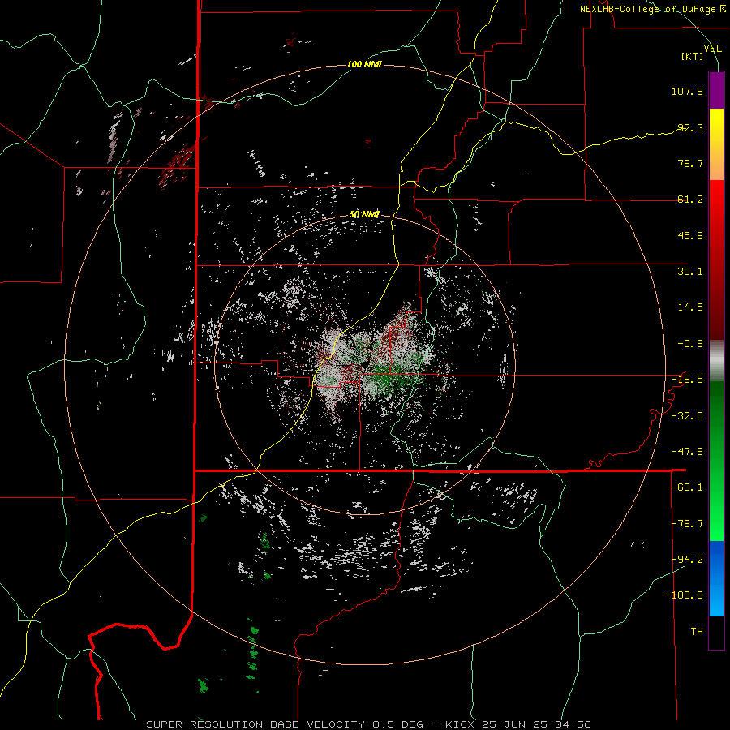Select the 30.1 scale value
730x730 pixels.
click(690, 272)
